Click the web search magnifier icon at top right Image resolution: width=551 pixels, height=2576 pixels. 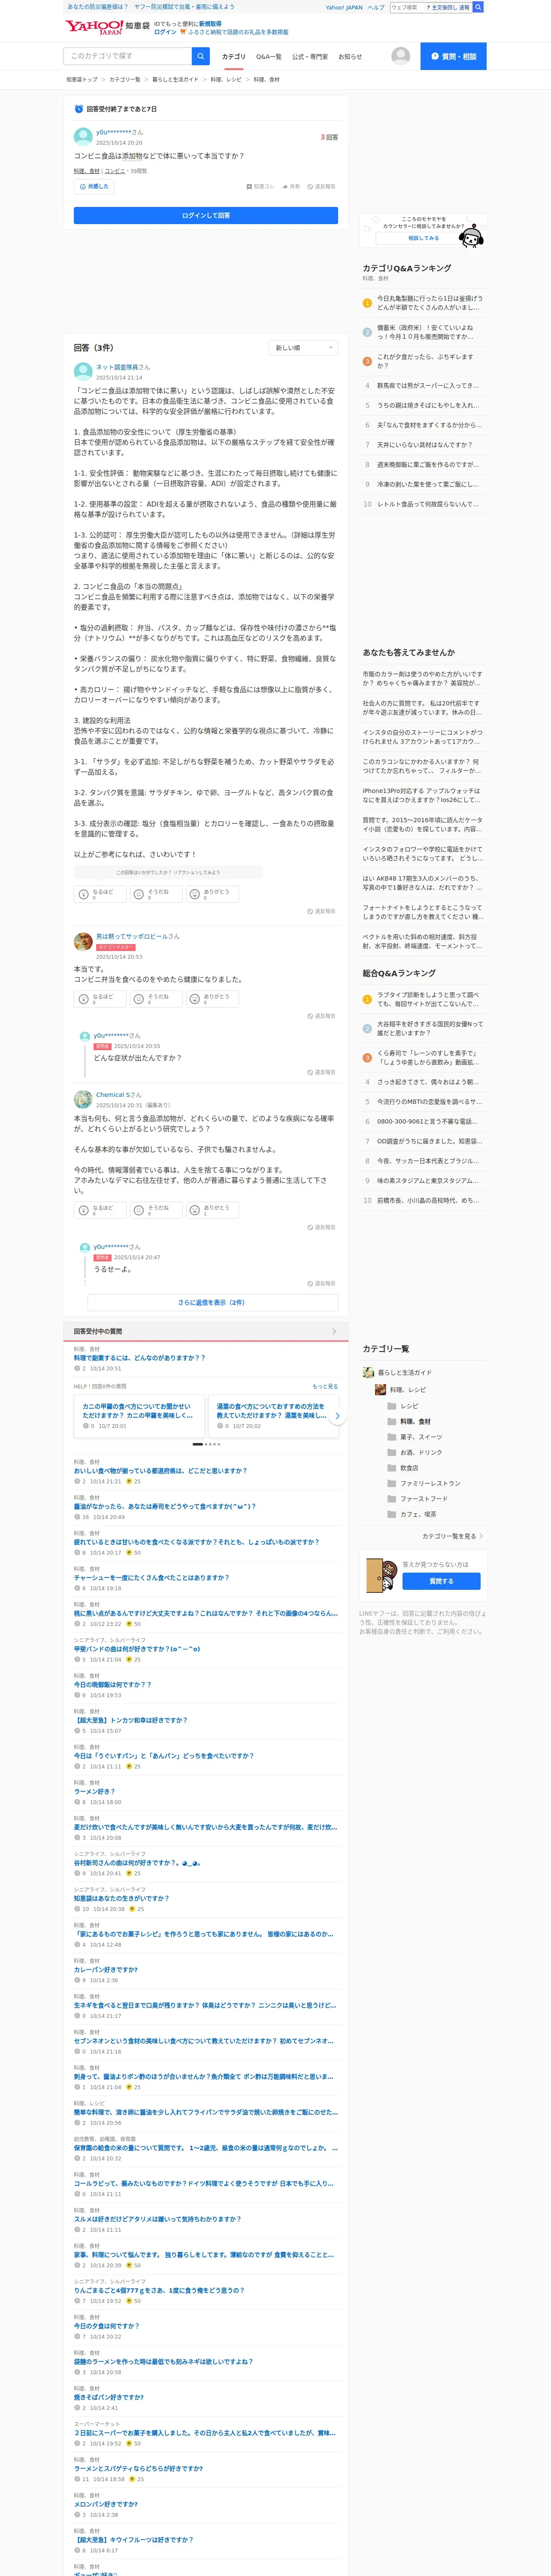pyautogui.click(x=478, y=7)
